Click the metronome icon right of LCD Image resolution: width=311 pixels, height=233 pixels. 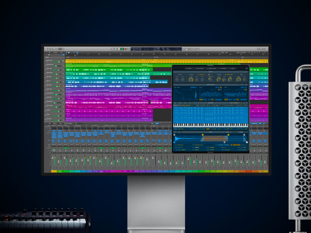[198, 49]
